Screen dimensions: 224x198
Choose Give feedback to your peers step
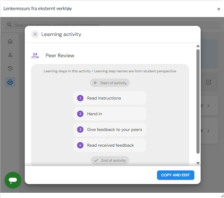click(x=110, y=130)
